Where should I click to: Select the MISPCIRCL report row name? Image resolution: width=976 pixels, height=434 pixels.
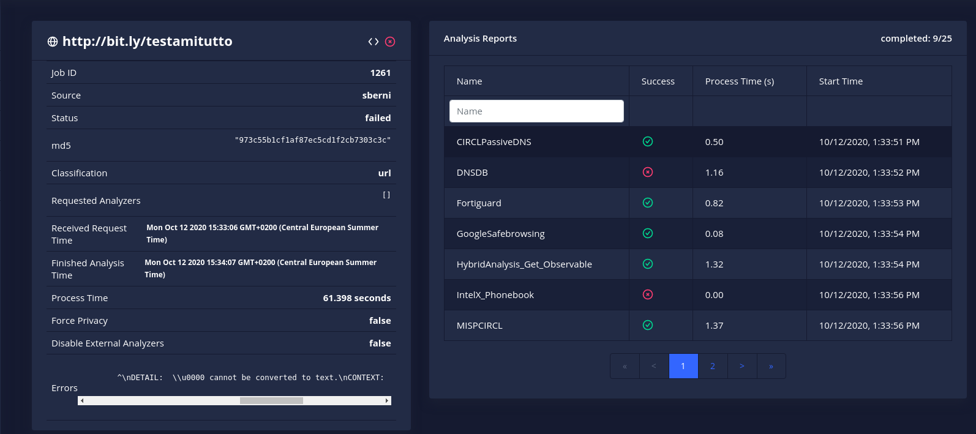point(479,326)
